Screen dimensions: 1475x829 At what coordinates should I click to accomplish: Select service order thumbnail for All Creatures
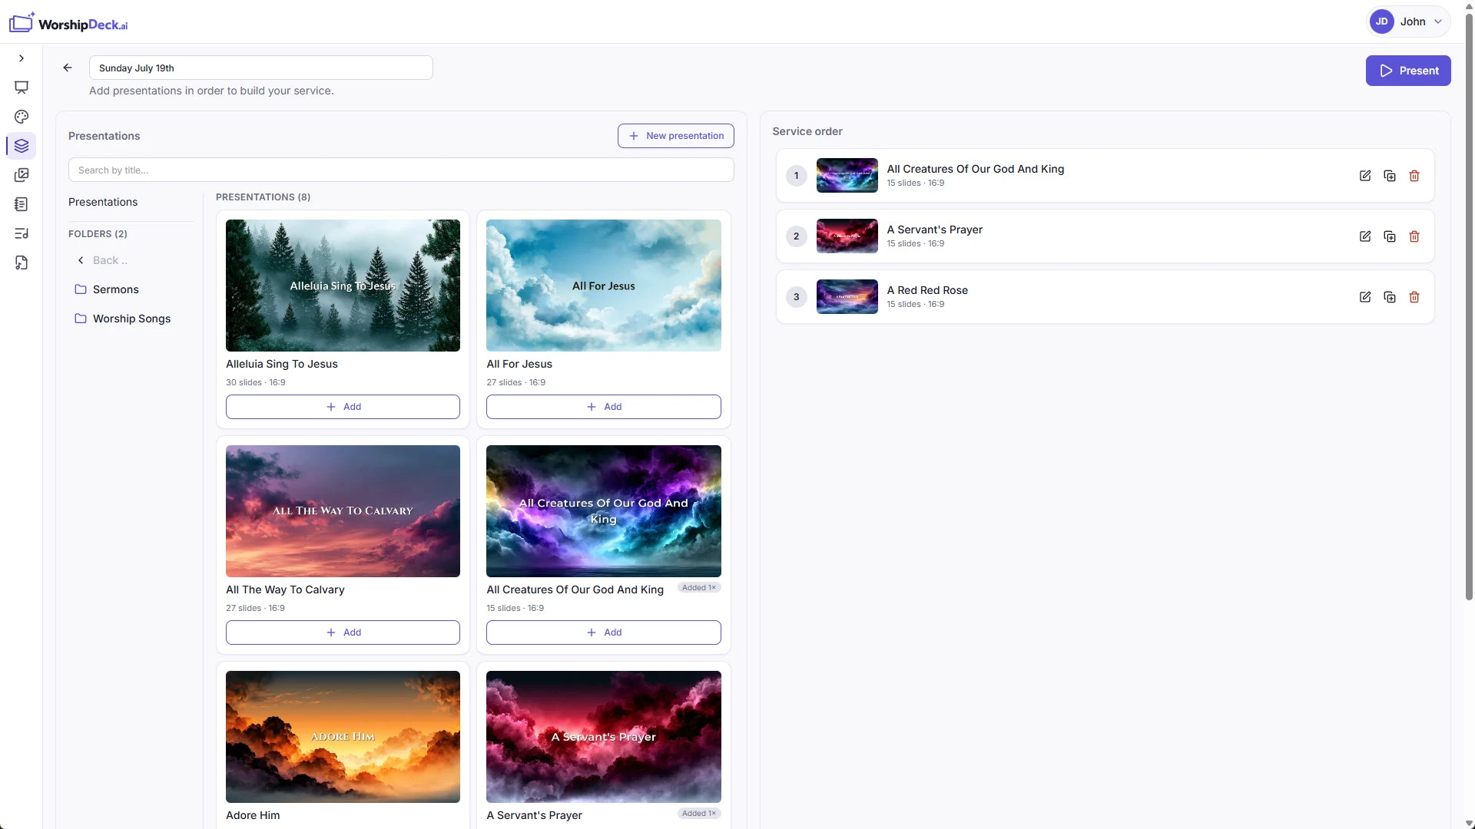(x=847, y=175)
